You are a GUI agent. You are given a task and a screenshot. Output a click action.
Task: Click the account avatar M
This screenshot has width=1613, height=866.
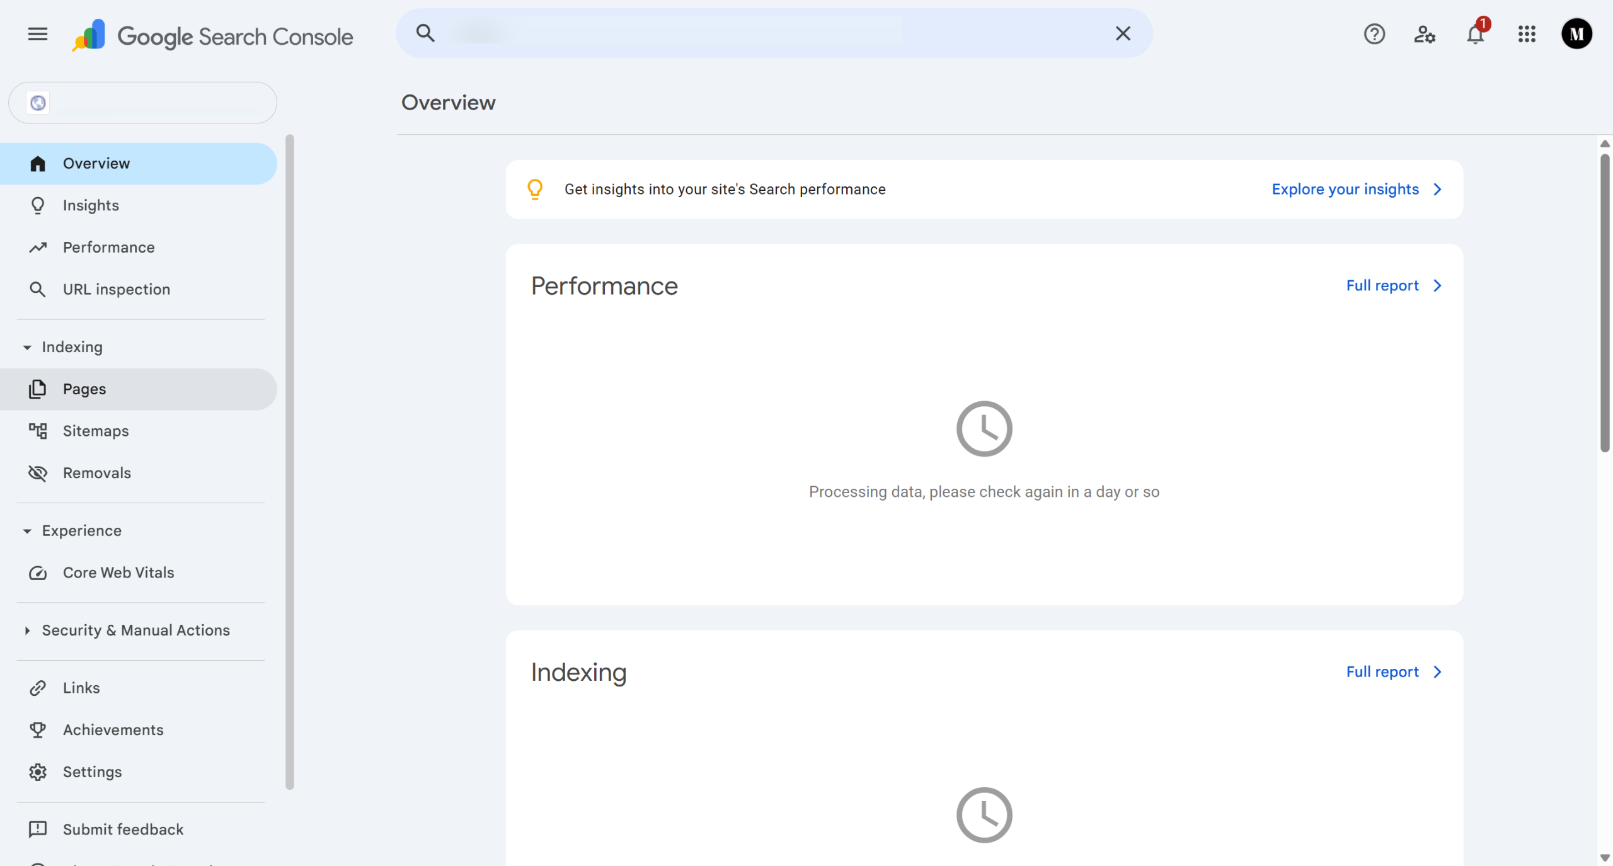click(x=1576, y=34)
